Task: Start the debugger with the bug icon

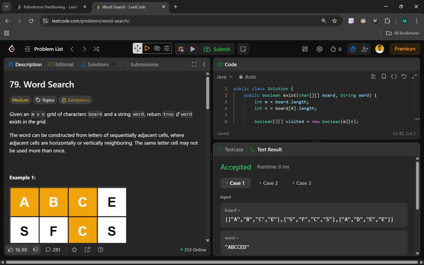Action: 181,49
